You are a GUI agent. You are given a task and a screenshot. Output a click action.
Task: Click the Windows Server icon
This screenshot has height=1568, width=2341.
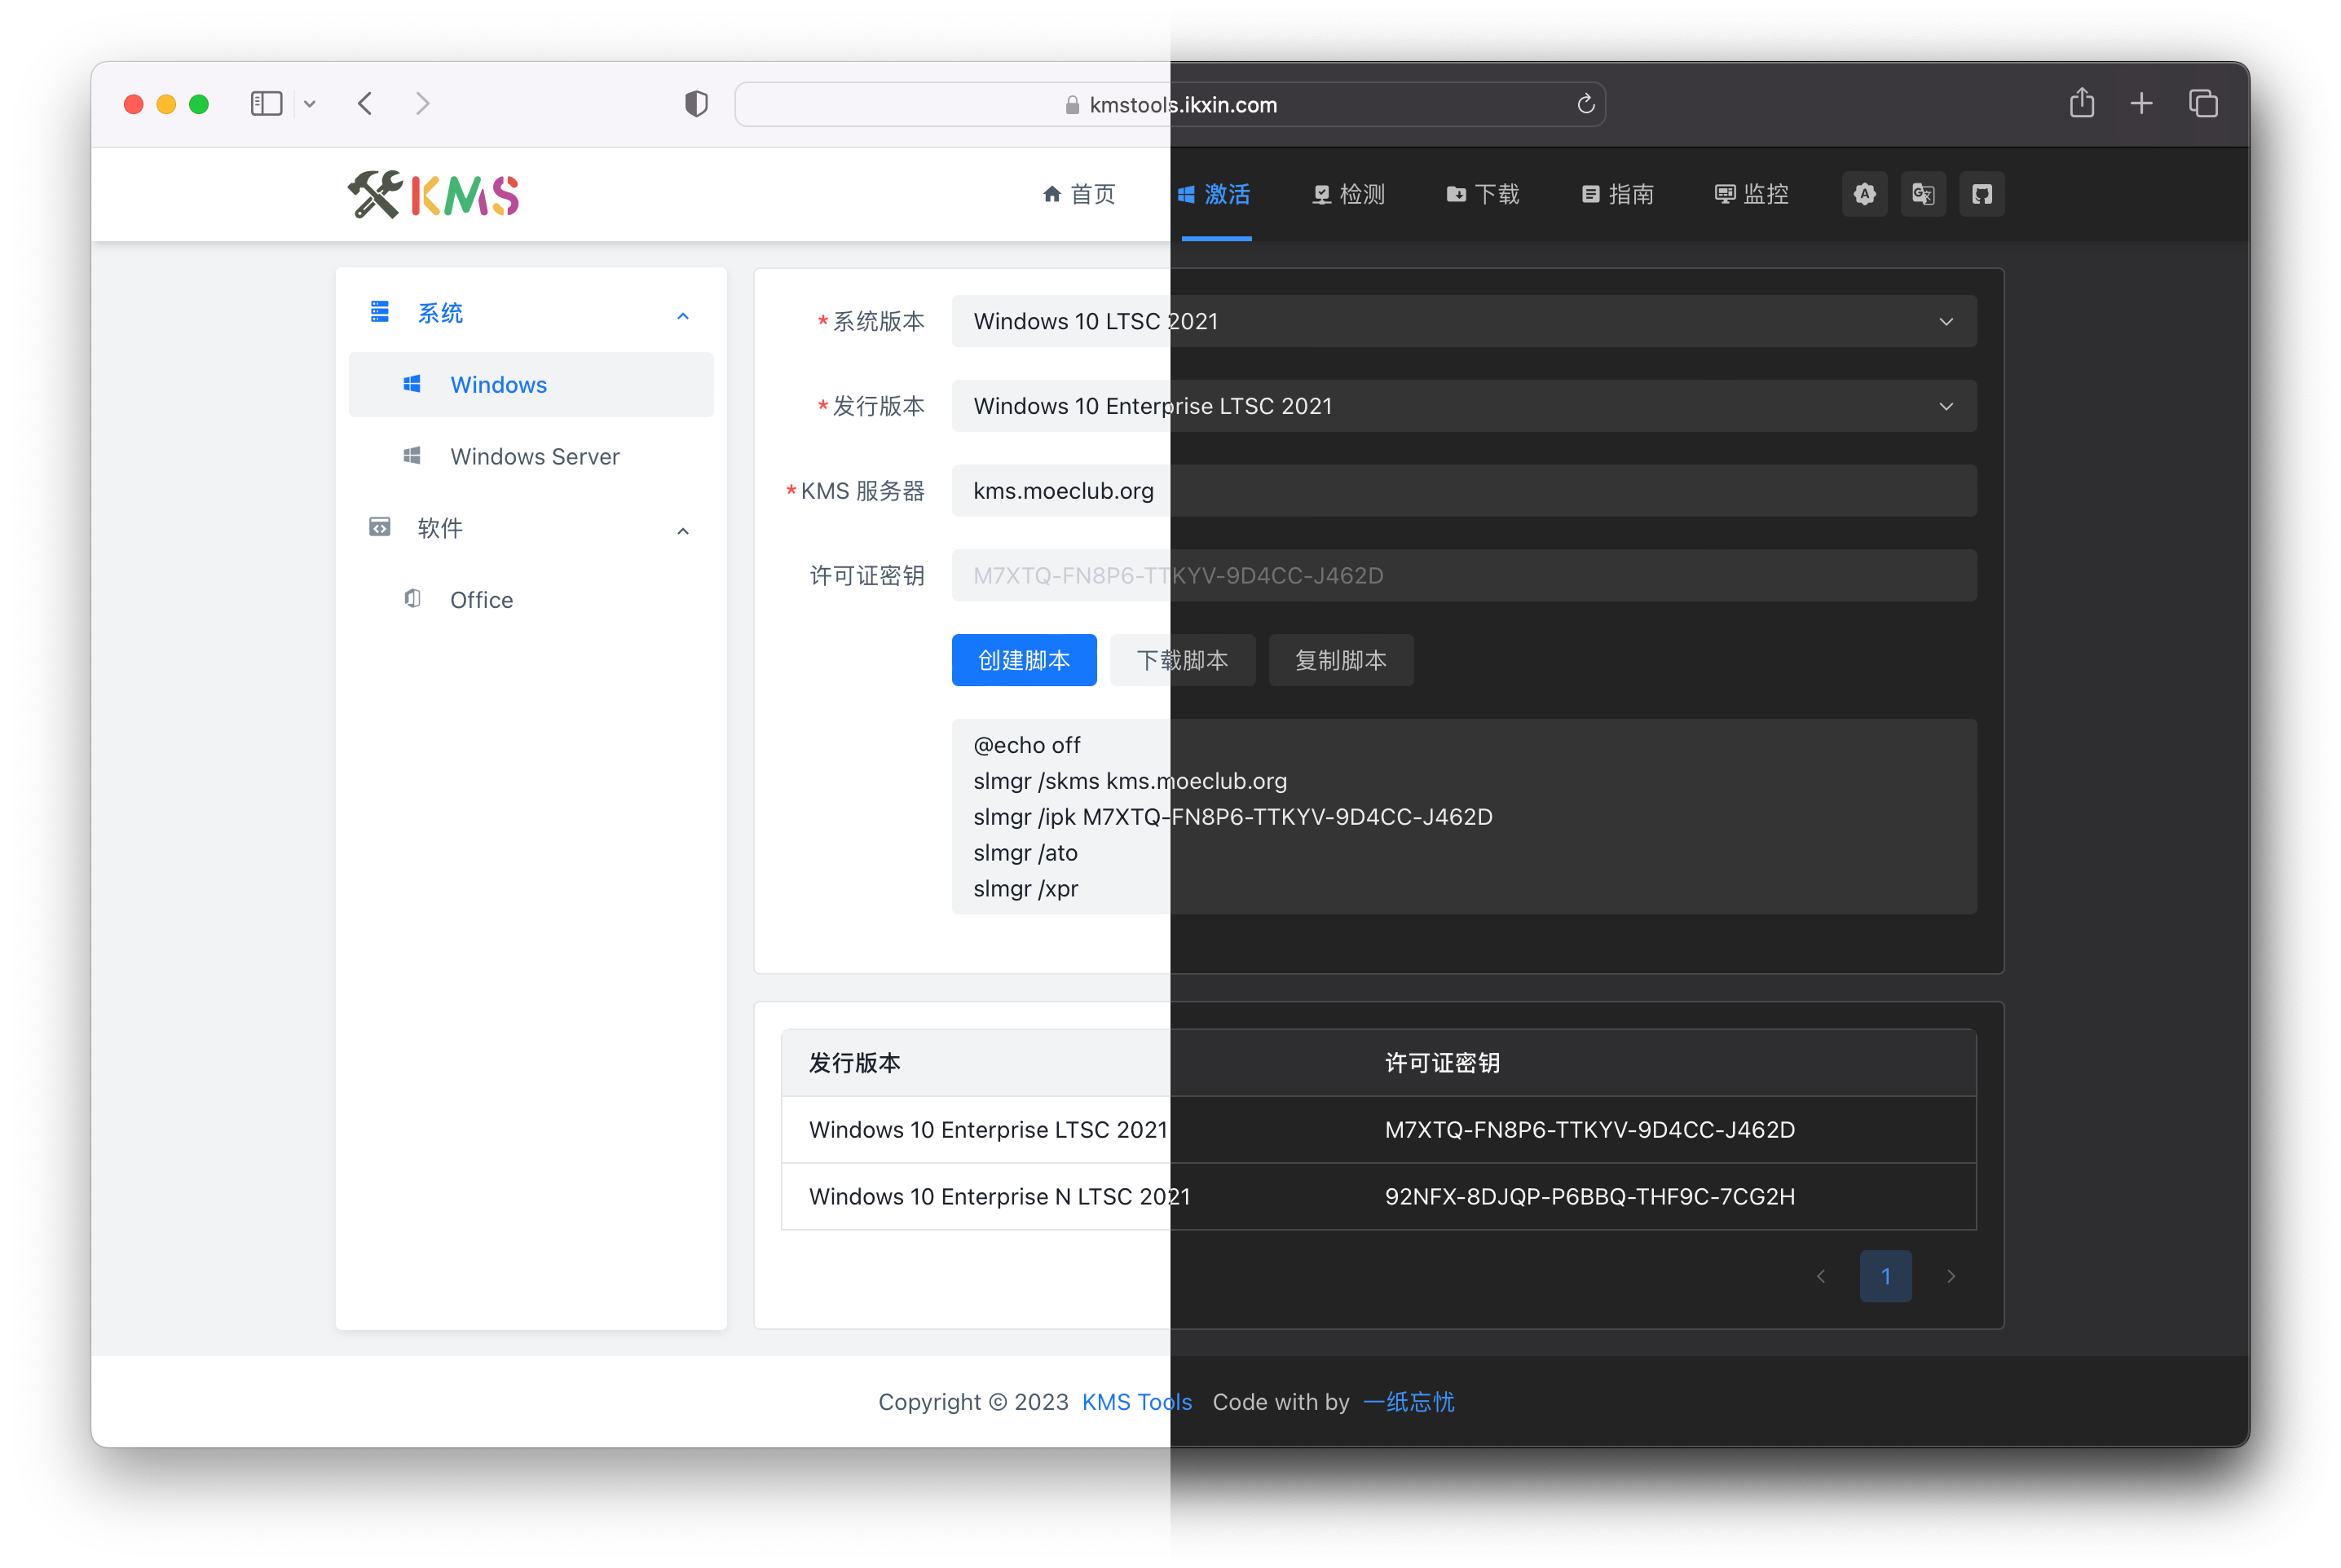[x=411, y=456]
